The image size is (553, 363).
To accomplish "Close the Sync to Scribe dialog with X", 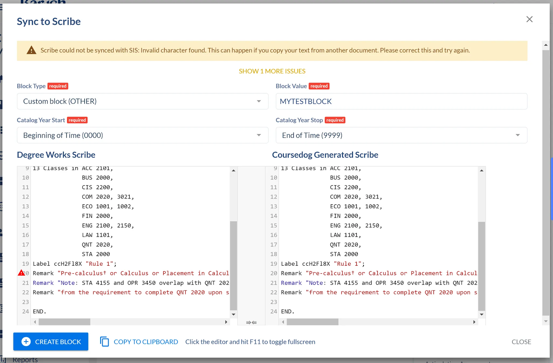I will [529, 19].
